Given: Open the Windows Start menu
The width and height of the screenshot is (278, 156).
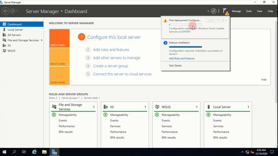Looking at the screenshot, I should point(4,152).
